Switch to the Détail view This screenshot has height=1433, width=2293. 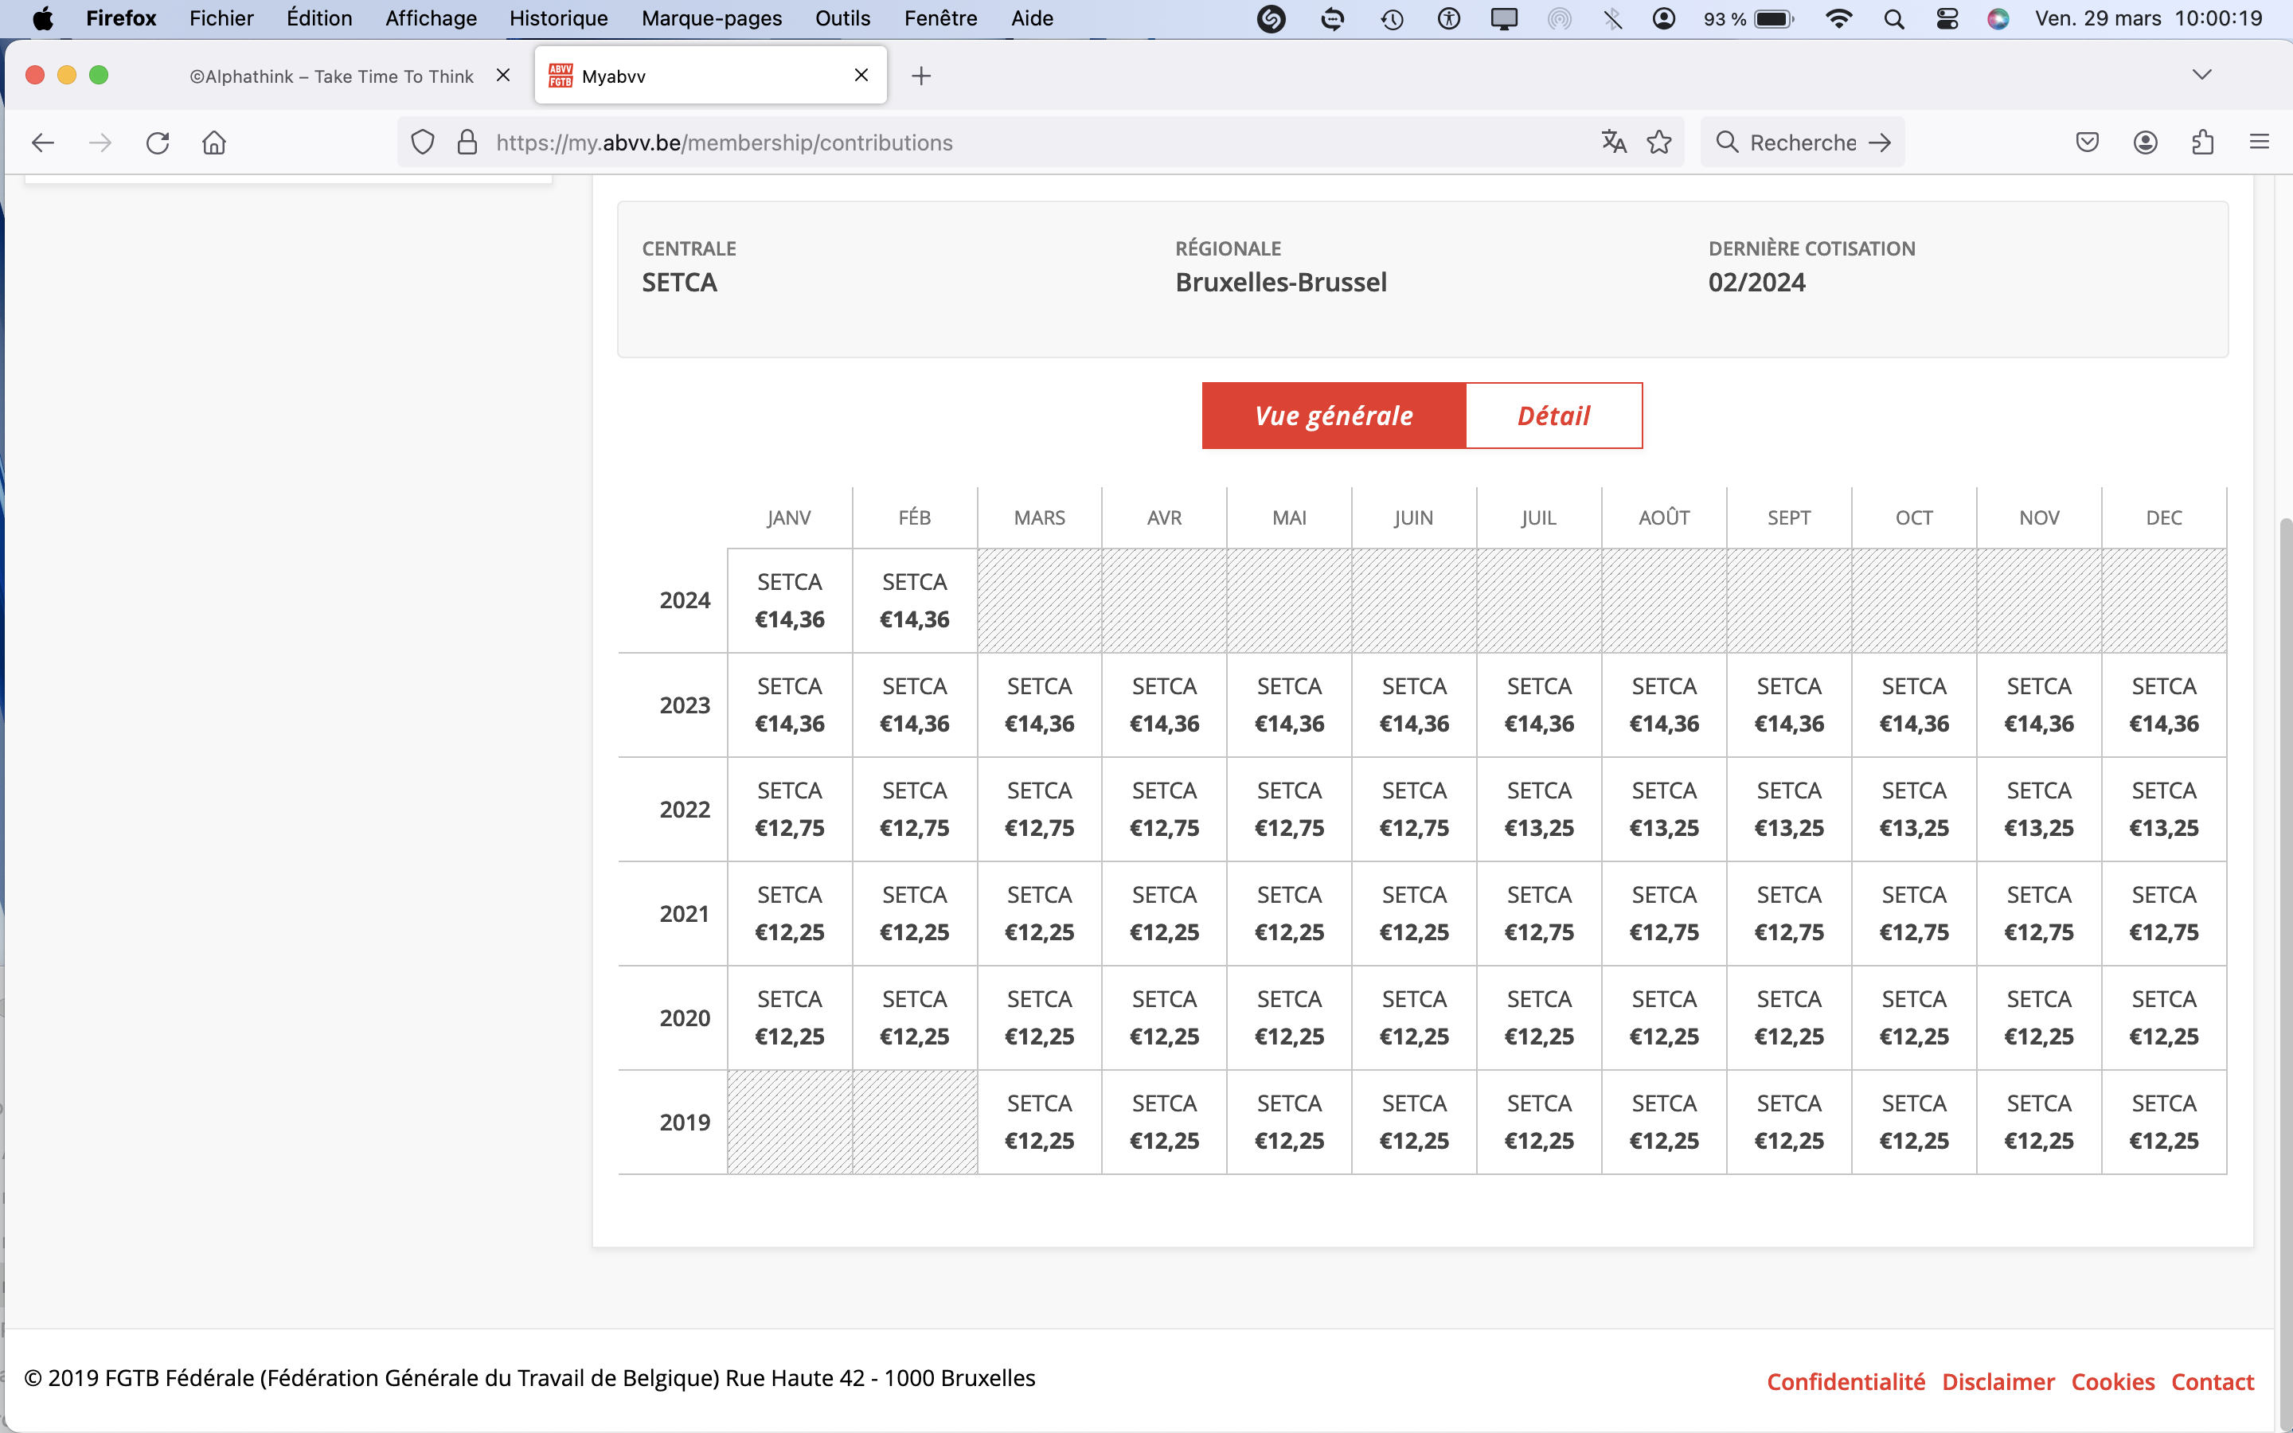[x=1554, y=415]
